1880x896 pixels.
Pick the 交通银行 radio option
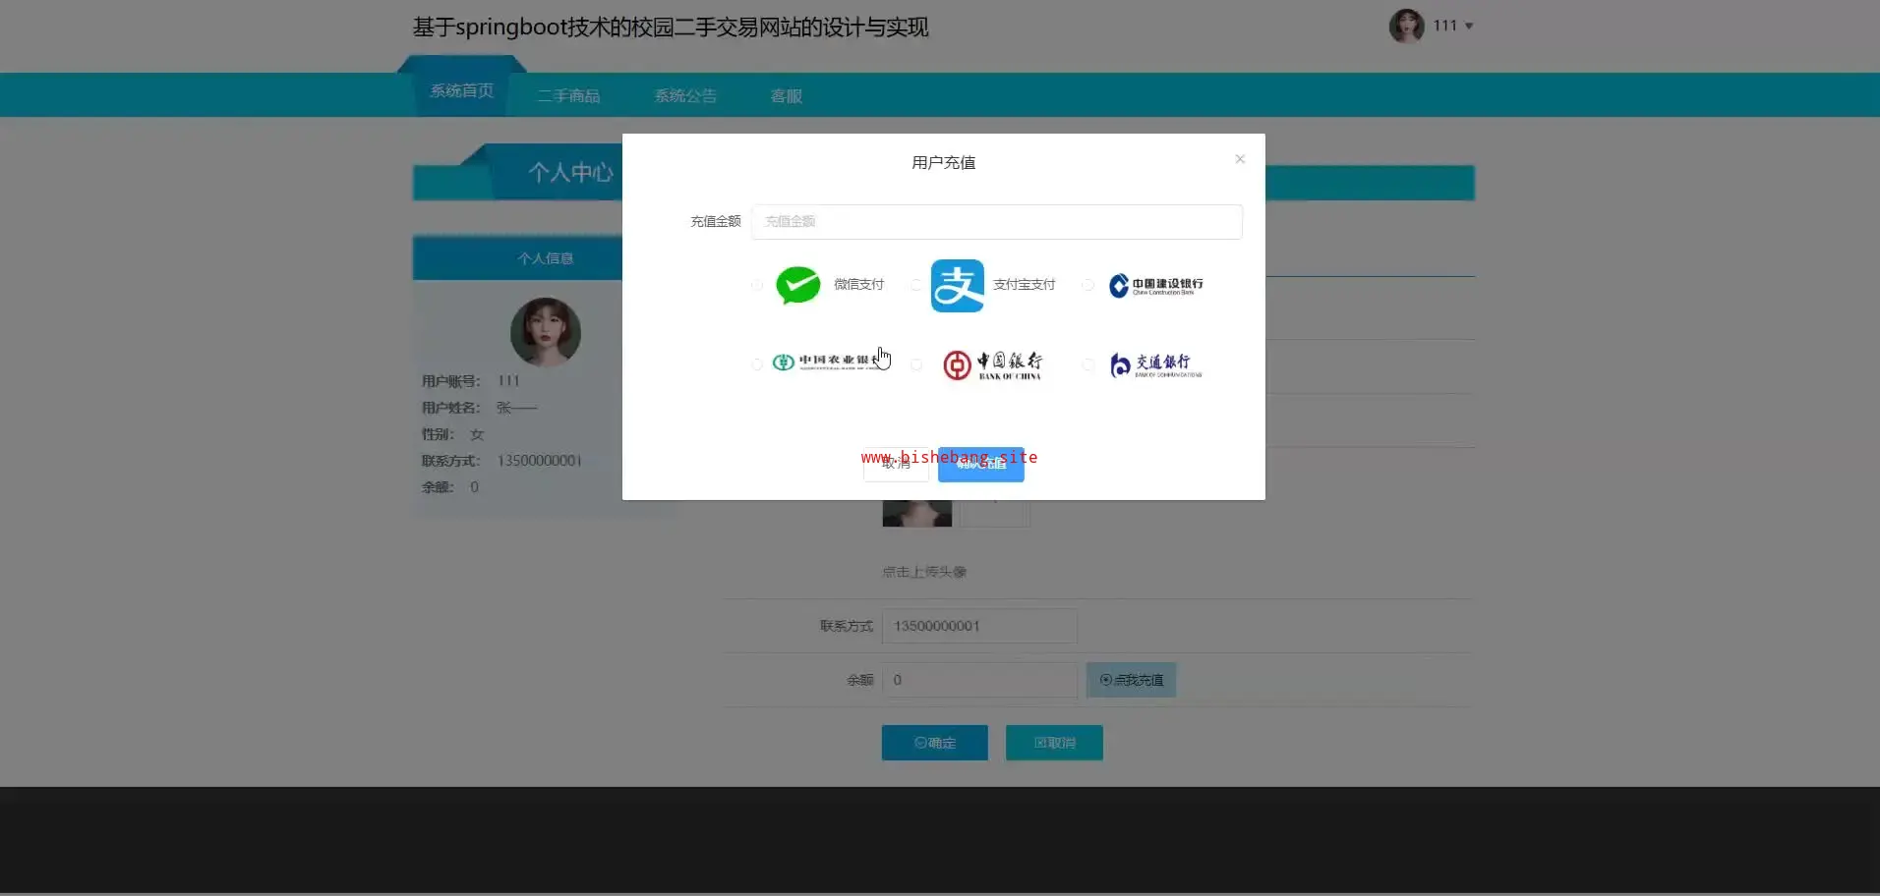(x=1087, y=364)
